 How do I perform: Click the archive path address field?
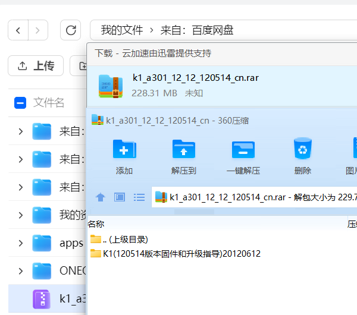coord(254,197)
